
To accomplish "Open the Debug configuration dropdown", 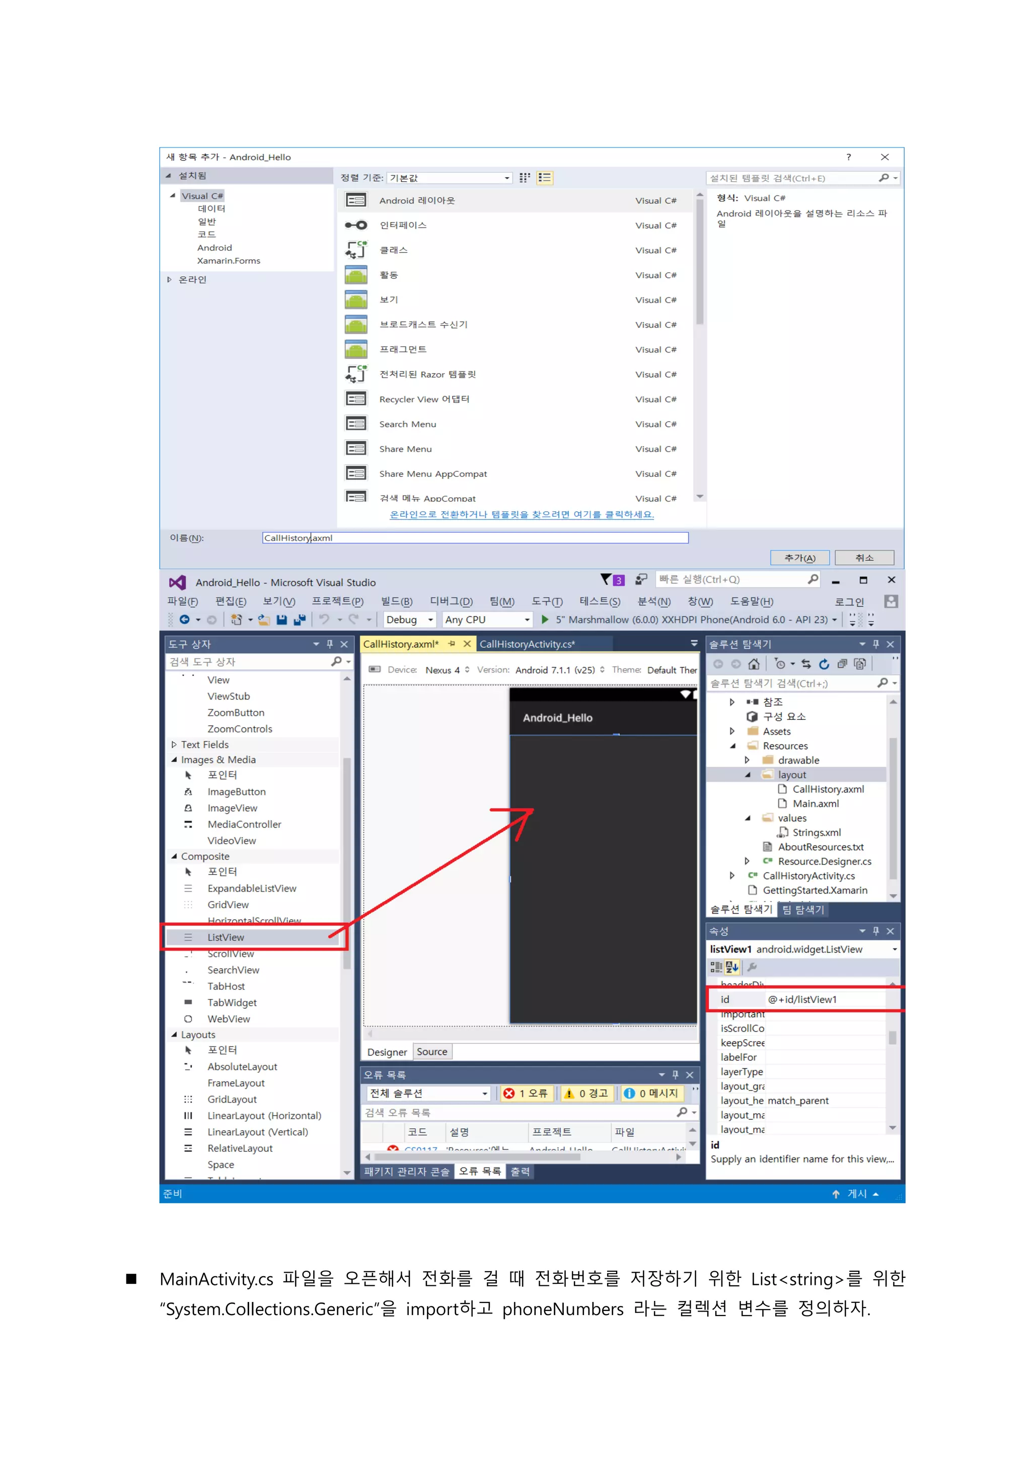I will point(430,620).
